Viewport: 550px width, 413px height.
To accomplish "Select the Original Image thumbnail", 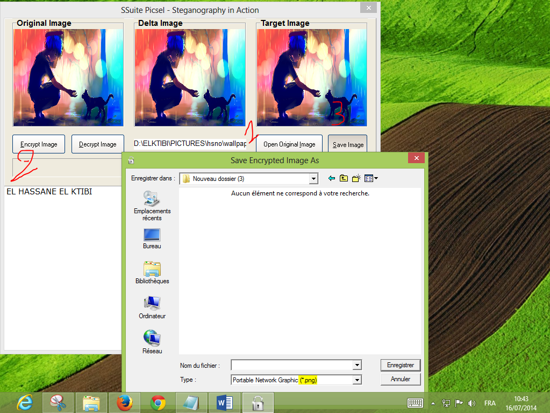I will (x=68, y=78).
